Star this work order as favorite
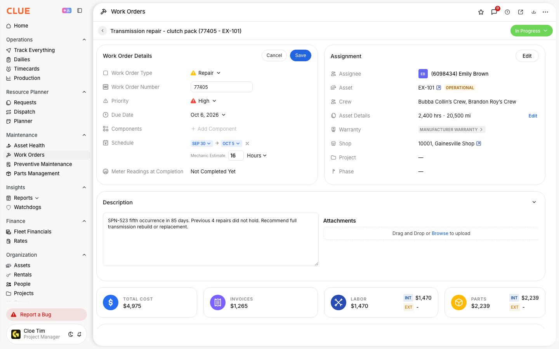Viewport: 559px width, 349px height. tap(481, 12)
